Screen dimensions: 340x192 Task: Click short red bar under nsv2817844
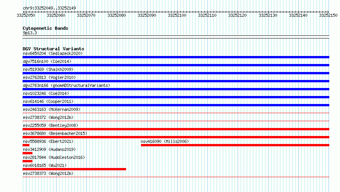(x=28, y=161)
